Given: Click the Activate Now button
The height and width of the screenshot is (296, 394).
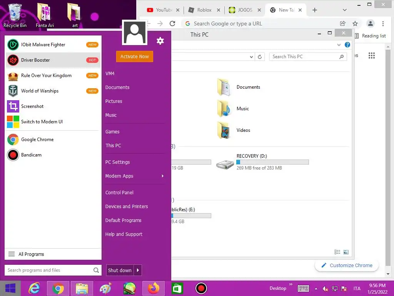Looking at the screenshot, I should coord(135,57).
